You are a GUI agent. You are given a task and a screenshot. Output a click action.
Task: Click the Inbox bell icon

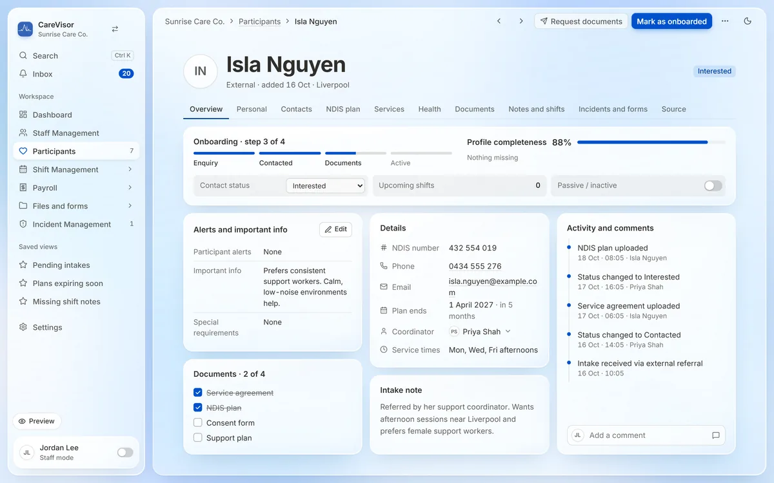[23, 73]
